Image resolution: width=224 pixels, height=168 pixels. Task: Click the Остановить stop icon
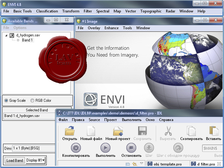[131, 148]
